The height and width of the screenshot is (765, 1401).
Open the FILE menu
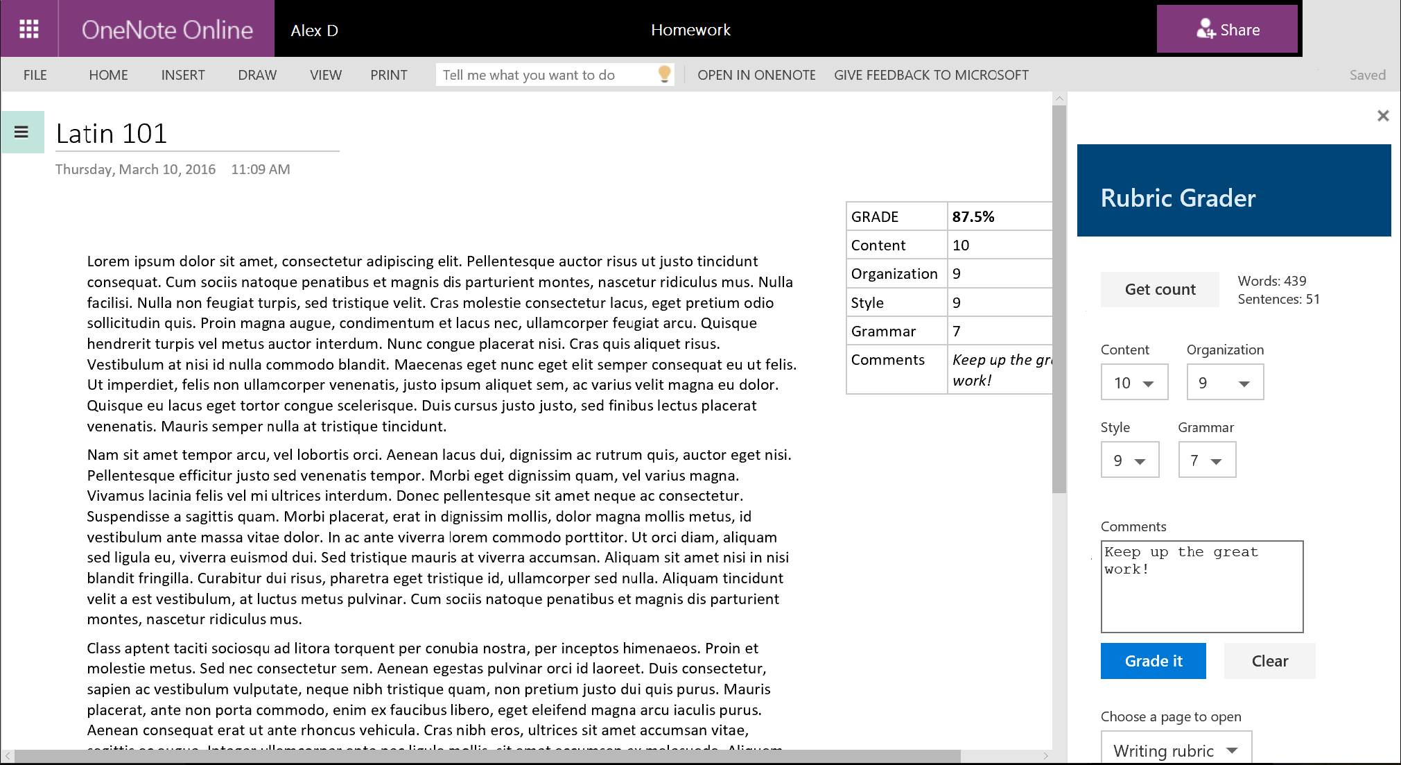pos(35,75)
